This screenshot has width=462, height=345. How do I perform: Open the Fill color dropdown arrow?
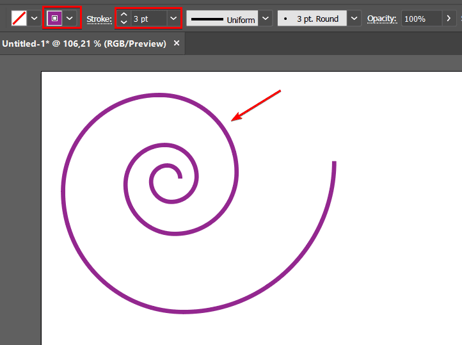35,19
